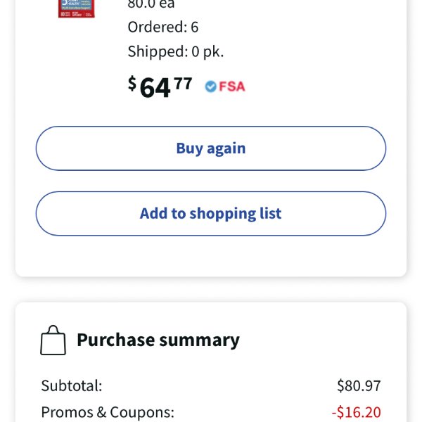Open the red product box thumbnail

pos(77,8)
